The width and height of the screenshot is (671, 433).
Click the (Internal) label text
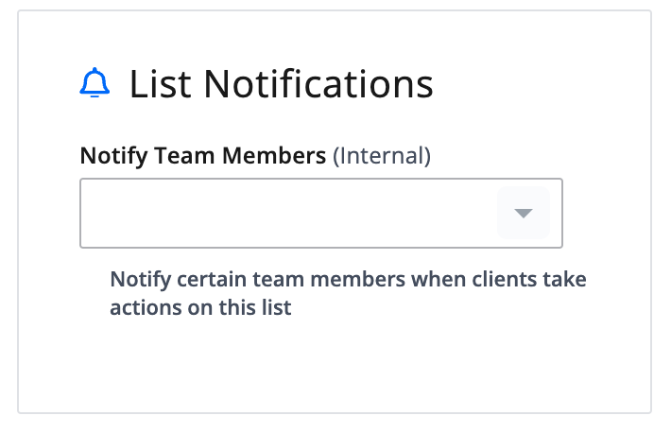pyautogui.click(x=382, y=155)
